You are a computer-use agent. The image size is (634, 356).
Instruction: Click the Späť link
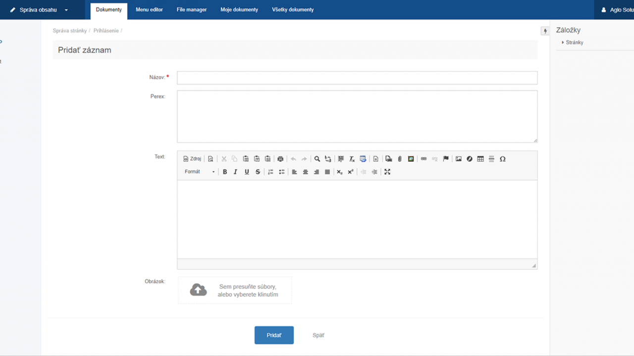[318, 335]
